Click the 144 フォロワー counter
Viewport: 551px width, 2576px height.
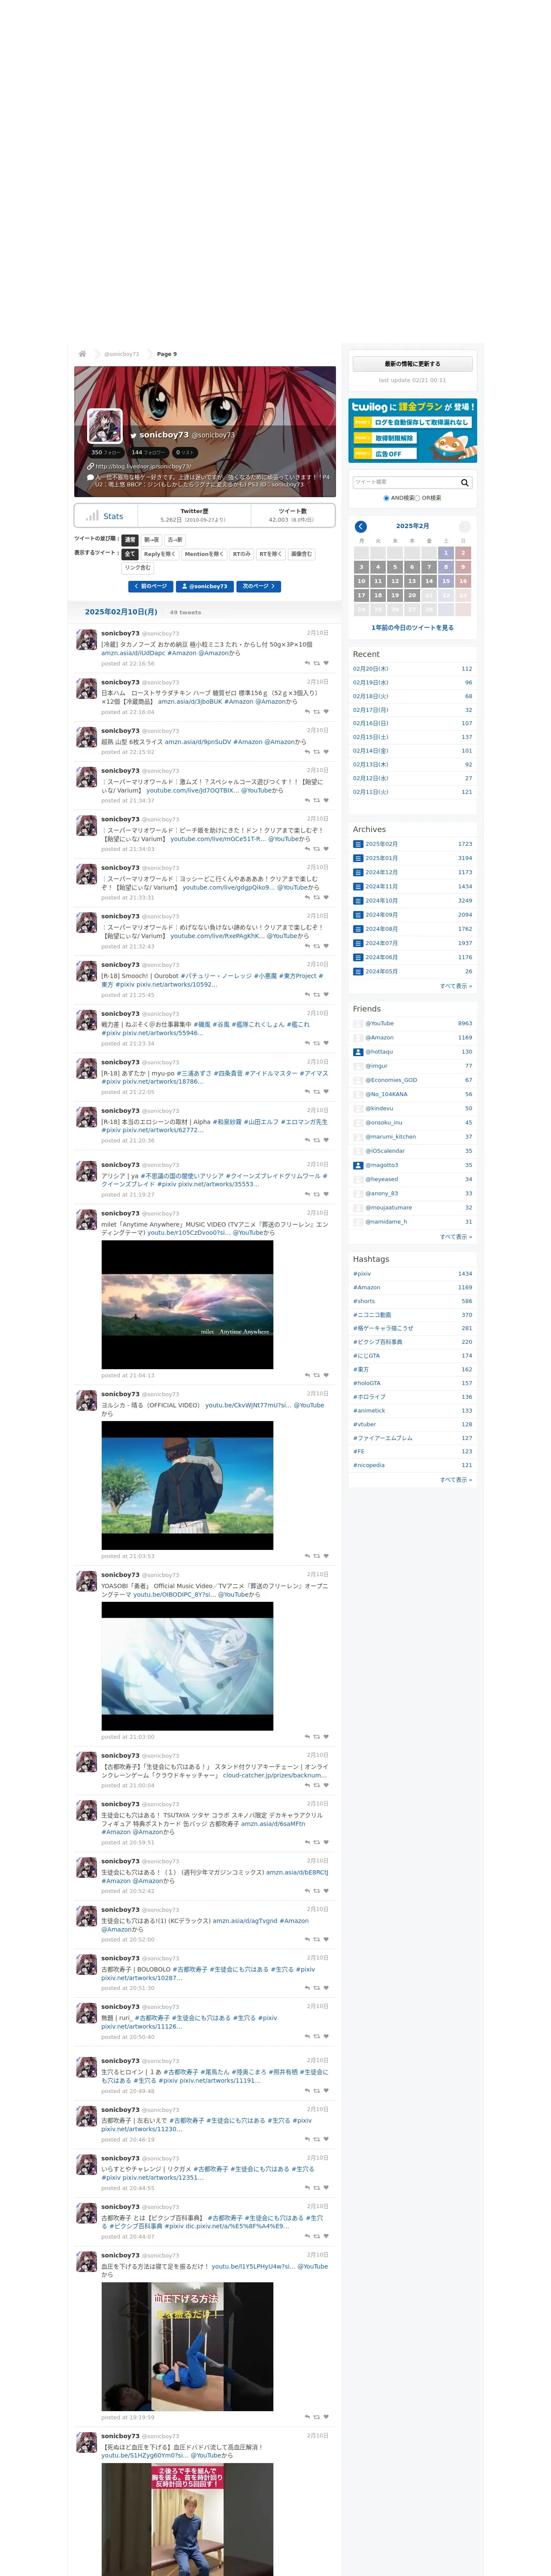coord(149,452)
